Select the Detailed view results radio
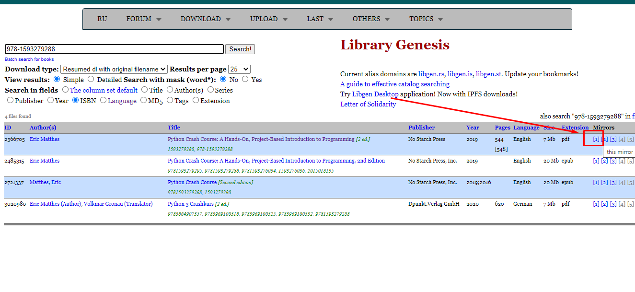635x292 pixels. click(91, 79)
